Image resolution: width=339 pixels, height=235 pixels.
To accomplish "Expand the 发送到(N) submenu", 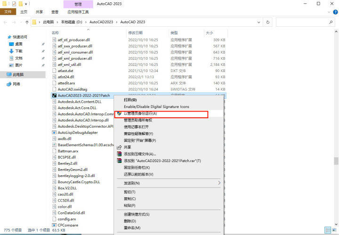I will (169, 183).
